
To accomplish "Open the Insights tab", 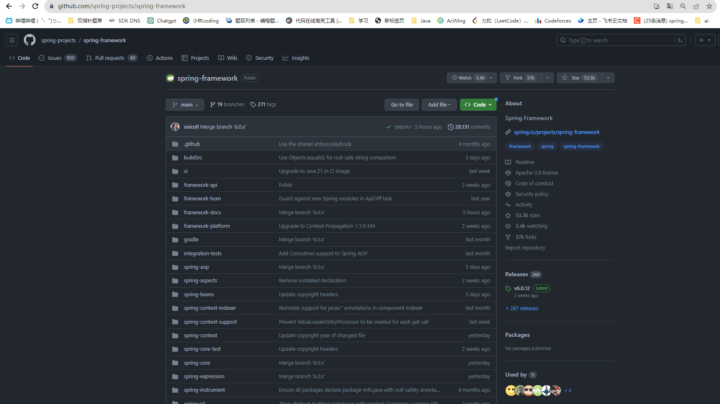I will tap(296, 58).
